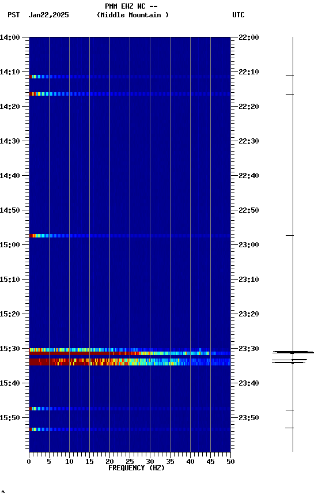Click the 50 Hz frequency axis label
The image size is (318, 498).
tap(230, 462)
